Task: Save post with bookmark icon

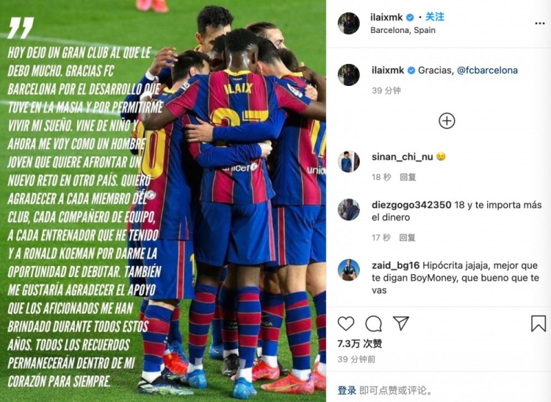Action: [x=538, y=323]
